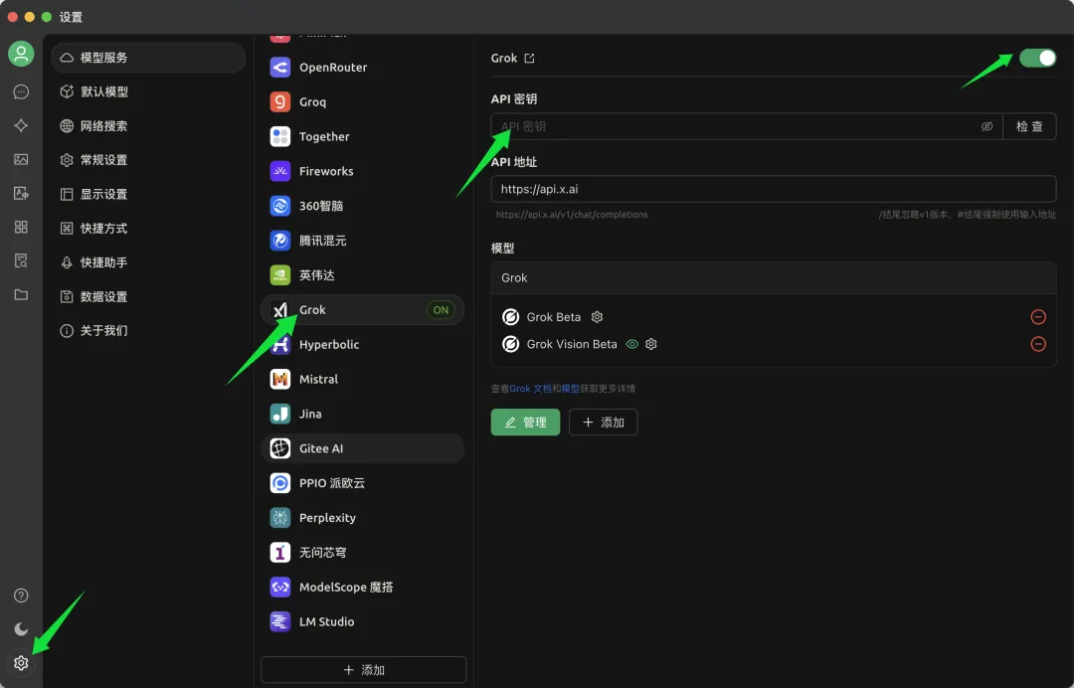Screen dimensions: 1074x688
Task: Disable the Grok provider toggle switch
Action: click(1037, 59)
